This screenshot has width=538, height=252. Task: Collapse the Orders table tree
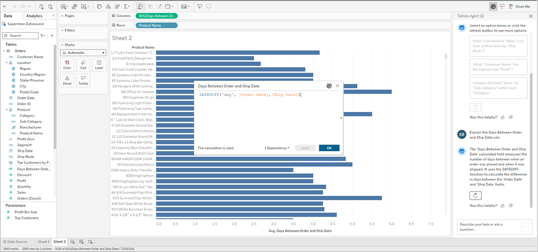coord(4,51)
